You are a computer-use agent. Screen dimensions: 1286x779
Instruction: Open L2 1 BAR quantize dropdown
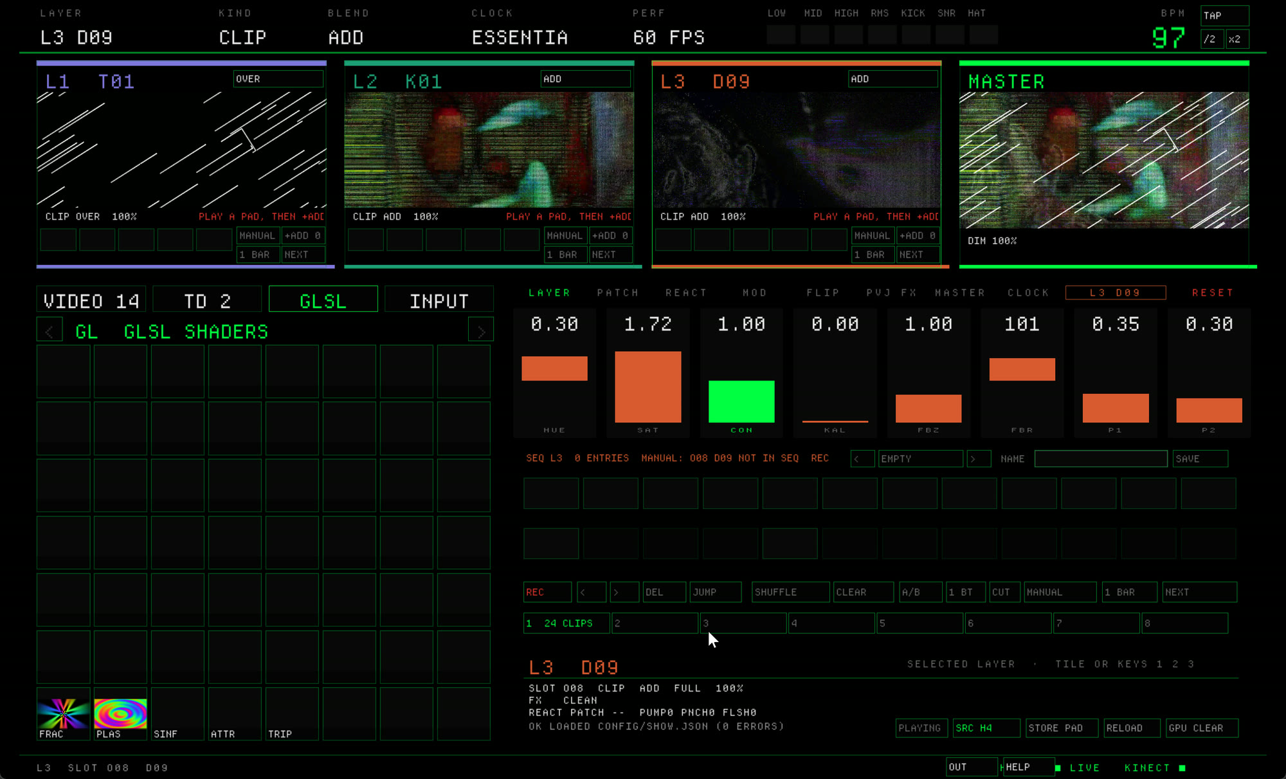(x=566, y=255)
